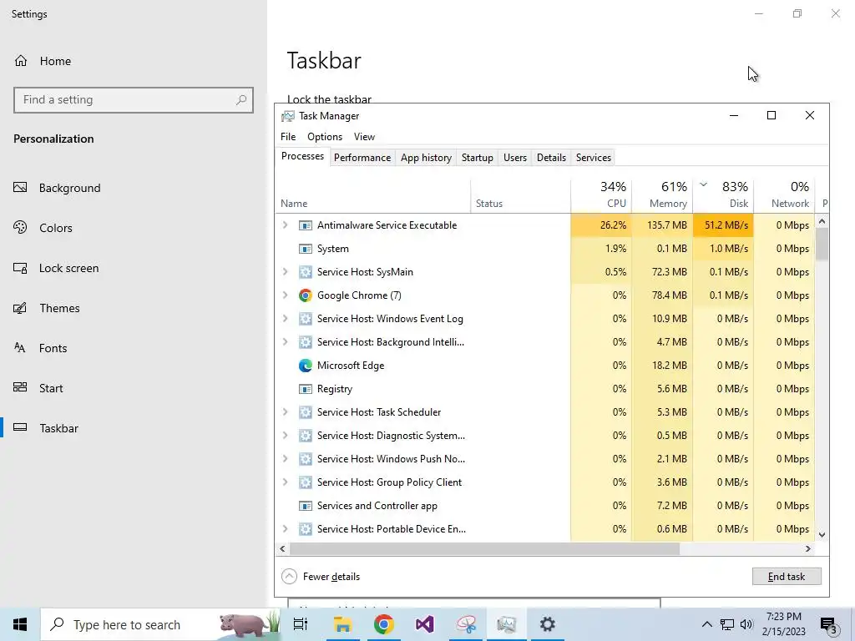
Task: Expand Service Host: Background Intelli... group
Action: click(x=285, y=342)
